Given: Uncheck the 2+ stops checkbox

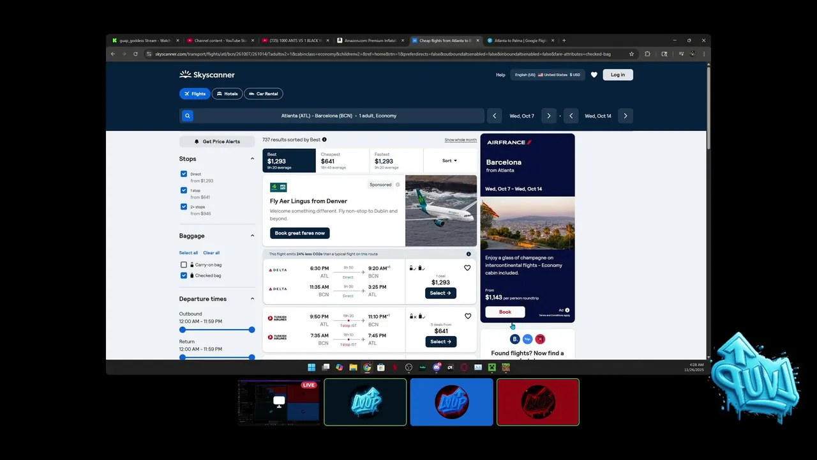Looking at the screenshot, I should point(184,207).
